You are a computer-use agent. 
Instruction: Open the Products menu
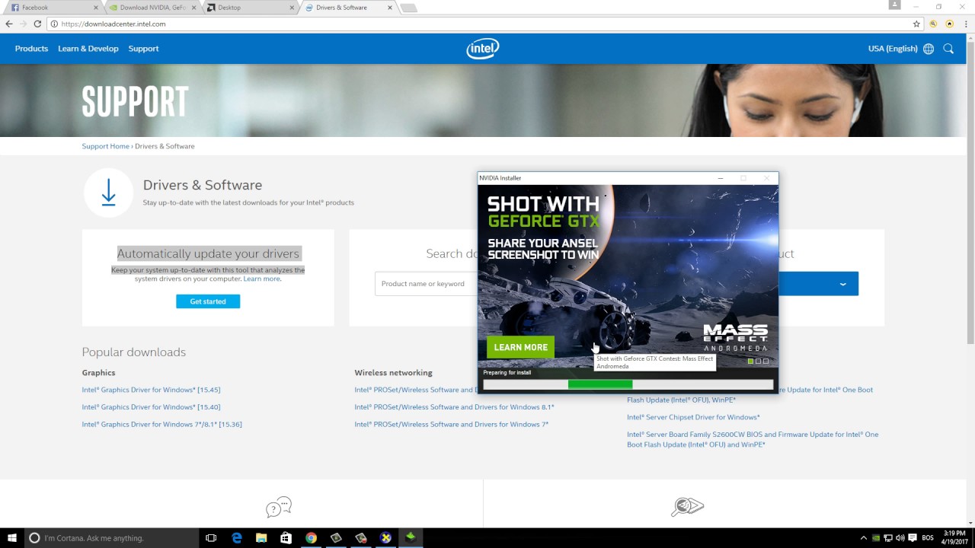click(31, 49)
